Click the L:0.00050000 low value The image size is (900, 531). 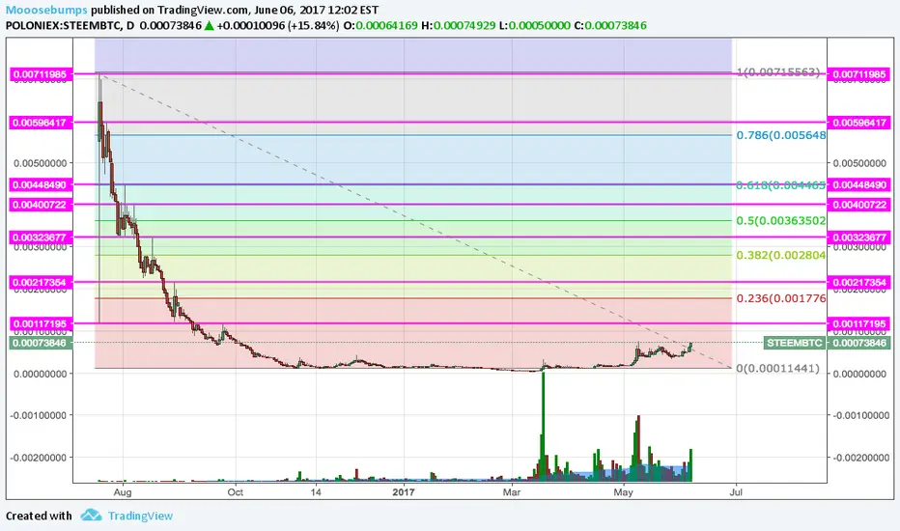click(x=535, y=26)
